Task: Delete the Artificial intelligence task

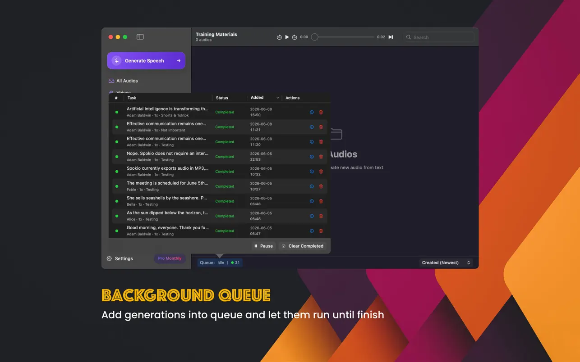Action: tap(321, 112)
